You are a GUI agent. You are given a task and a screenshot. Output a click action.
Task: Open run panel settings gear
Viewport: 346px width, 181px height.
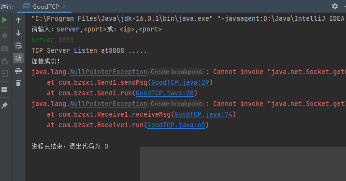(x=335, y=6)
